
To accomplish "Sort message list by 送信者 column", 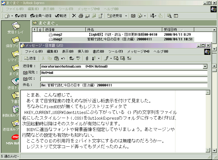I will [64, 29].
